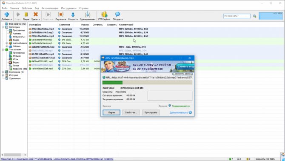This screenshot has width=285, height=161.
Task: Click the Скачать игру banner button
Action: tap(185, 66)
